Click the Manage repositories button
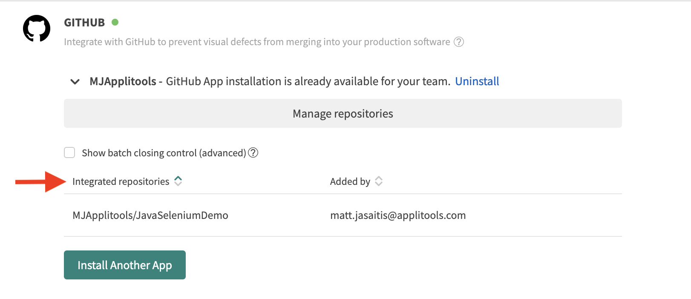 (343, 113)
